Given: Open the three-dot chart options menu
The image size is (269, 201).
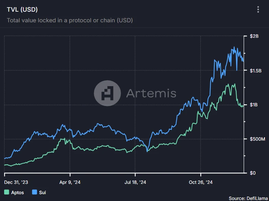Looking at the screenshot, I should 258,10.
